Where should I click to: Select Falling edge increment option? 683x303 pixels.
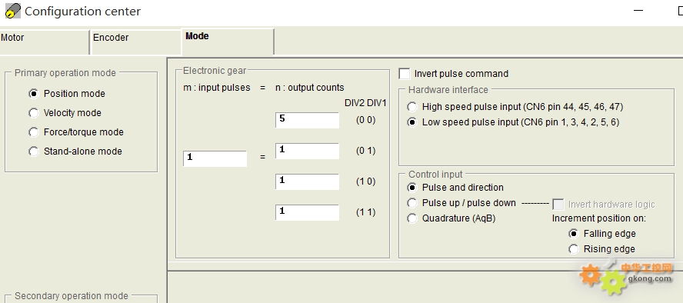pyautogui.click(x=574, y=234)
